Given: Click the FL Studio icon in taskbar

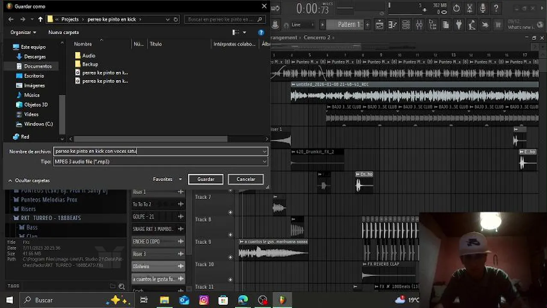Looking at the screenshot, I should tap(282, 300).
